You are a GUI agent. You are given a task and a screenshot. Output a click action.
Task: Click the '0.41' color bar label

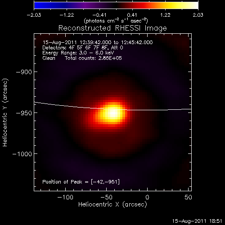click(x=132, y=15)
